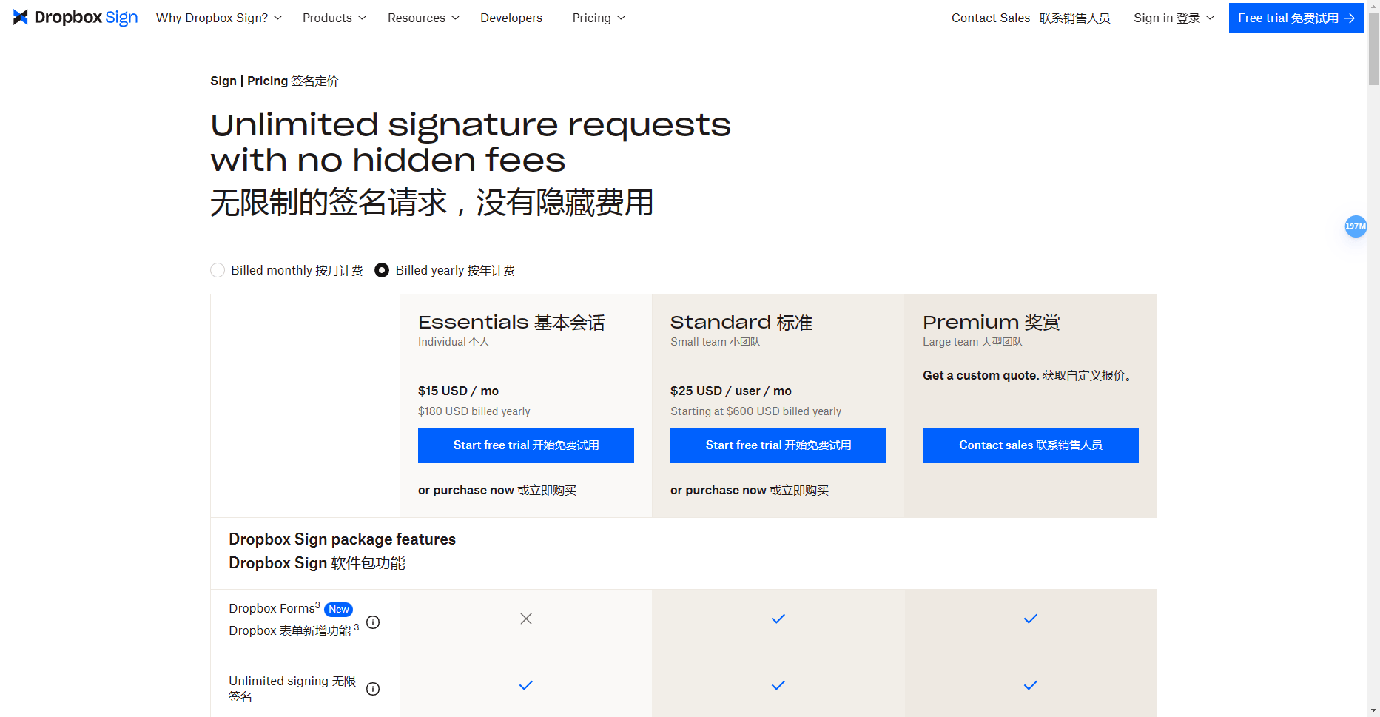Expand the Resources dropdown menu
The width and height of the screenshot is (1380, 717).
point(423,18)
